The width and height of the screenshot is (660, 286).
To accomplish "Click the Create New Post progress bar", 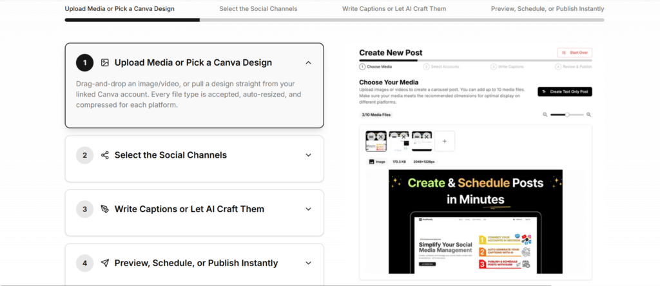I will click(x=476, y=61).
